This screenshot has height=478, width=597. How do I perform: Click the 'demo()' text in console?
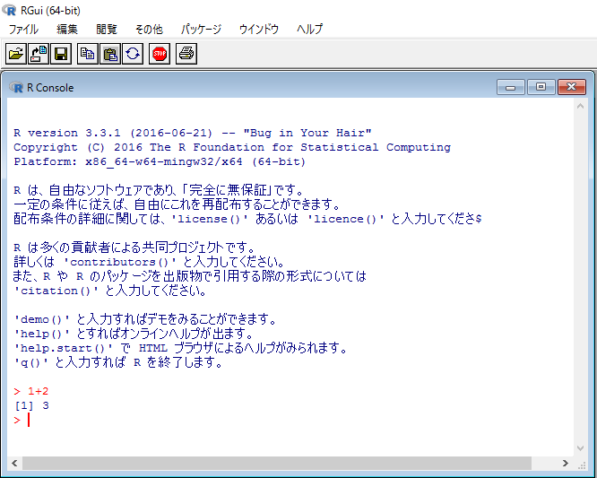[41, 319]
